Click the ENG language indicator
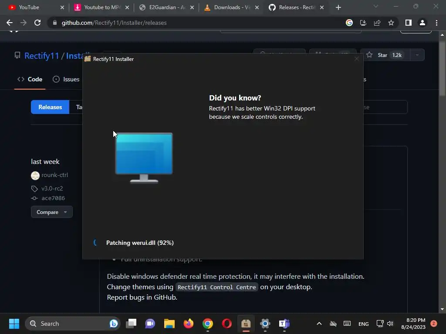The image size is (446, 334). coord(364,324)
